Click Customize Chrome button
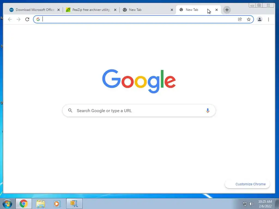Viewport: 279px width, 209px height. (247, 184)
